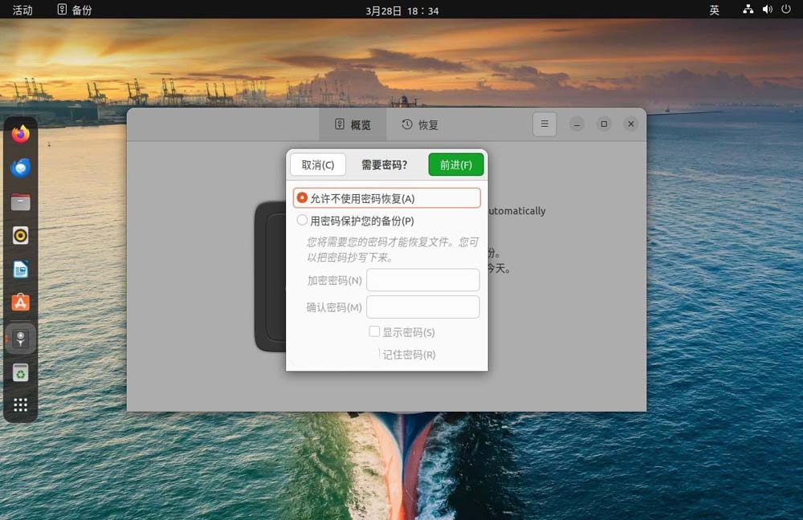Switch to the 恢复 tab
This screenshot has height=520, width=803.
coord(420,124)
